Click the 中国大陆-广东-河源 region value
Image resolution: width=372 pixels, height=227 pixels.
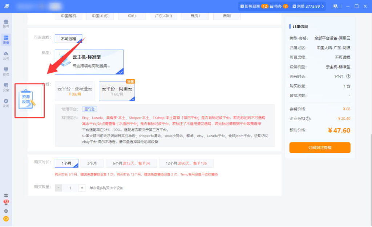[333, 48]
